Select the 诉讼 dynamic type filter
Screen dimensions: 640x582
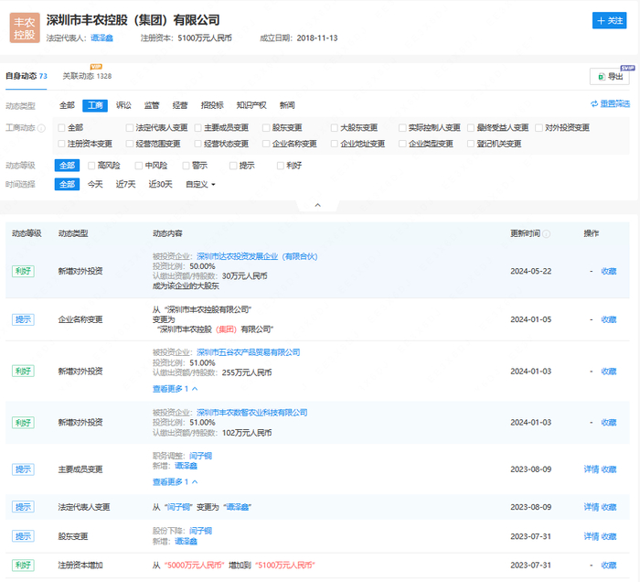pyautogui.click(x=123, y=105)
